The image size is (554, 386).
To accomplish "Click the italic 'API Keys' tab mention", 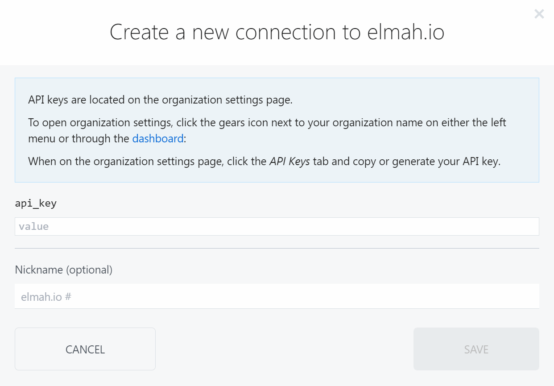I will pyautogui.click(x=289, y=161).
